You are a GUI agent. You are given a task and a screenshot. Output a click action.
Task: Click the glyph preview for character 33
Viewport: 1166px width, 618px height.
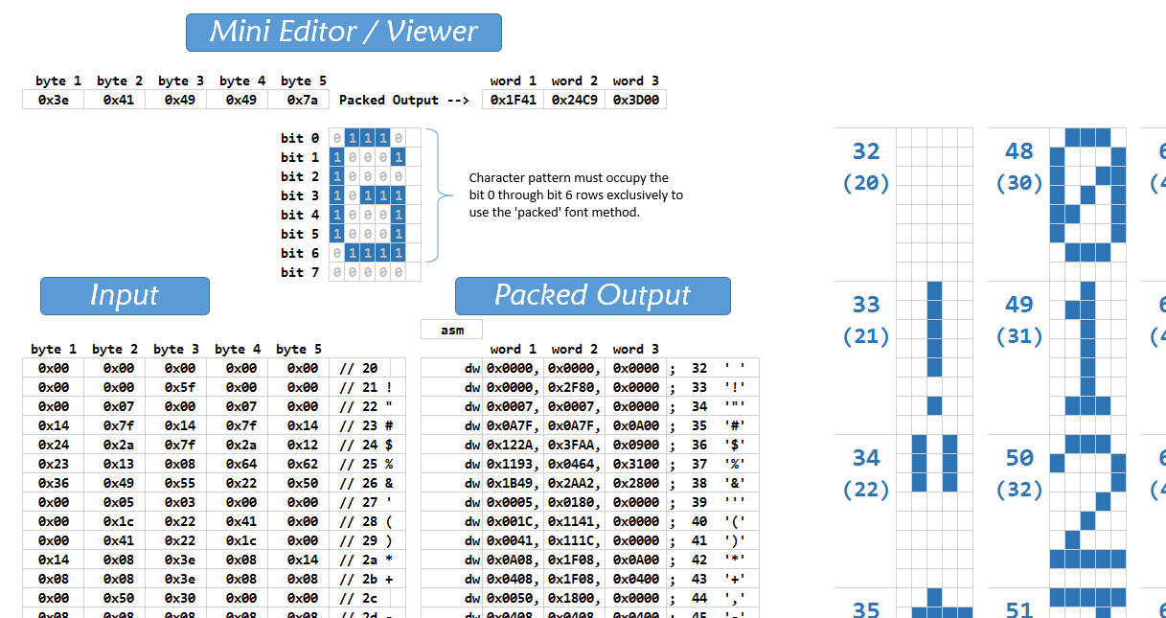coord(934,349)
